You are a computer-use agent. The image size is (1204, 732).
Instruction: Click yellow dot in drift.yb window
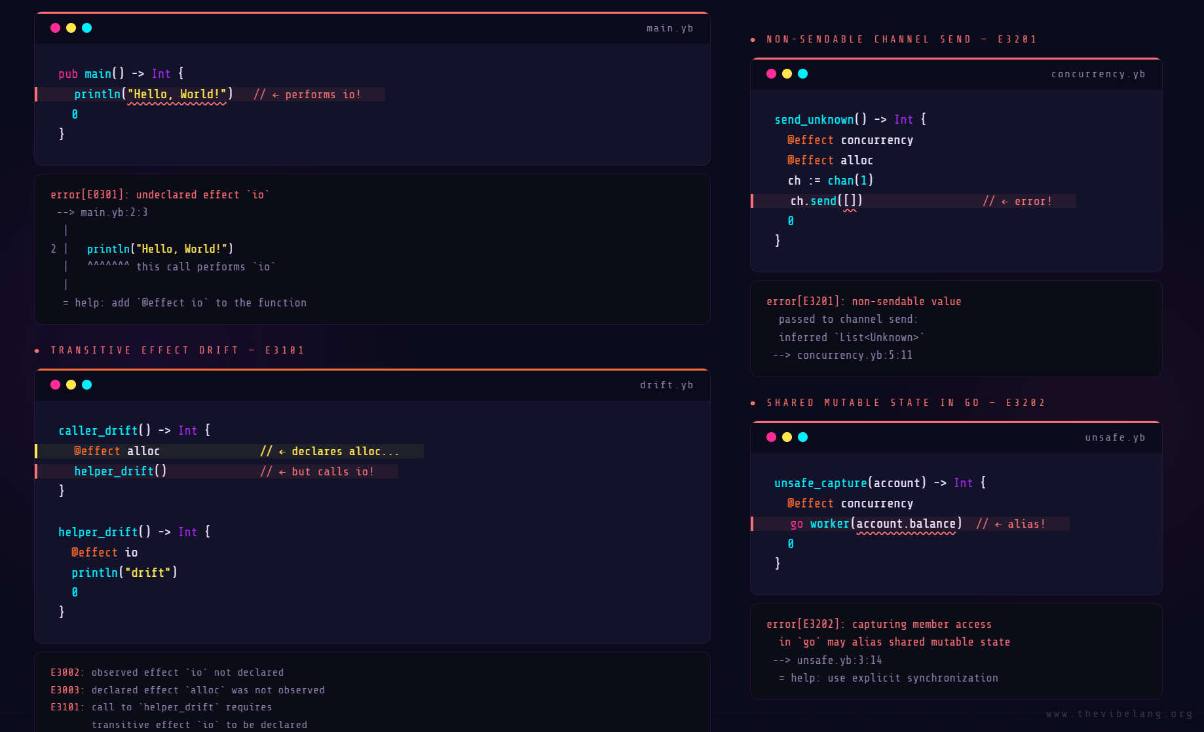(x=71, y=384)
